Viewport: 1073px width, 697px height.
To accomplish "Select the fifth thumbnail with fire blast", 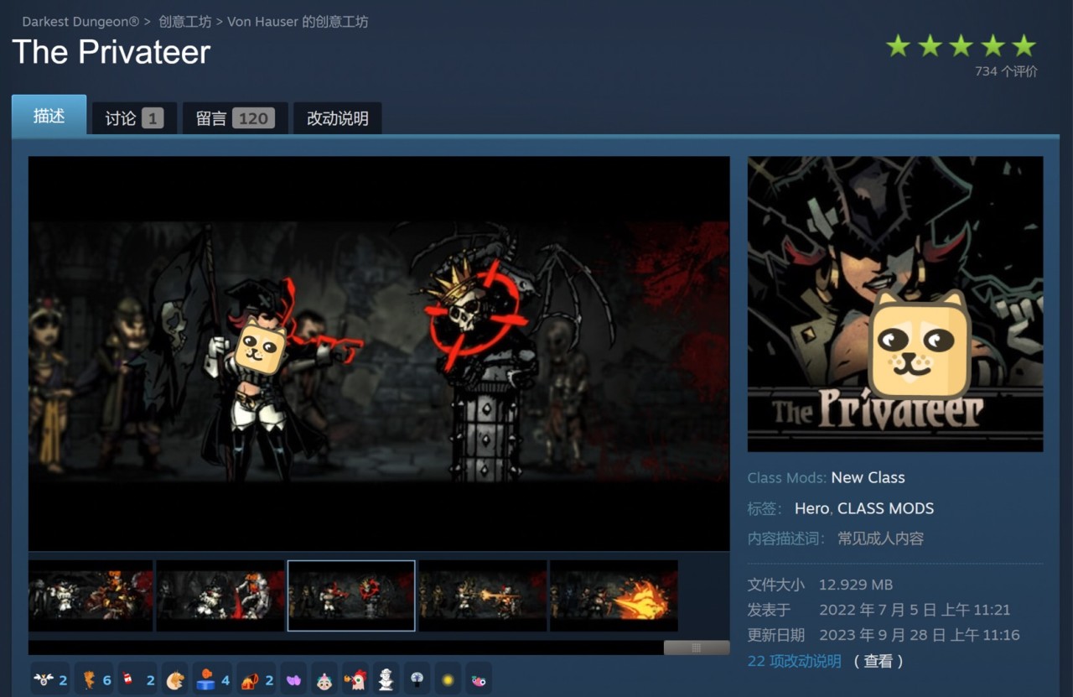I will click(614, 596).
